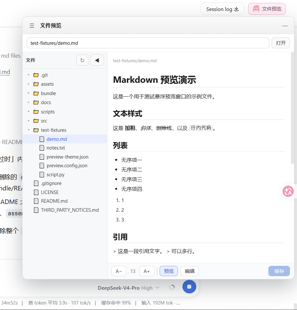Expand the docs folder arrow

point(29,102)
